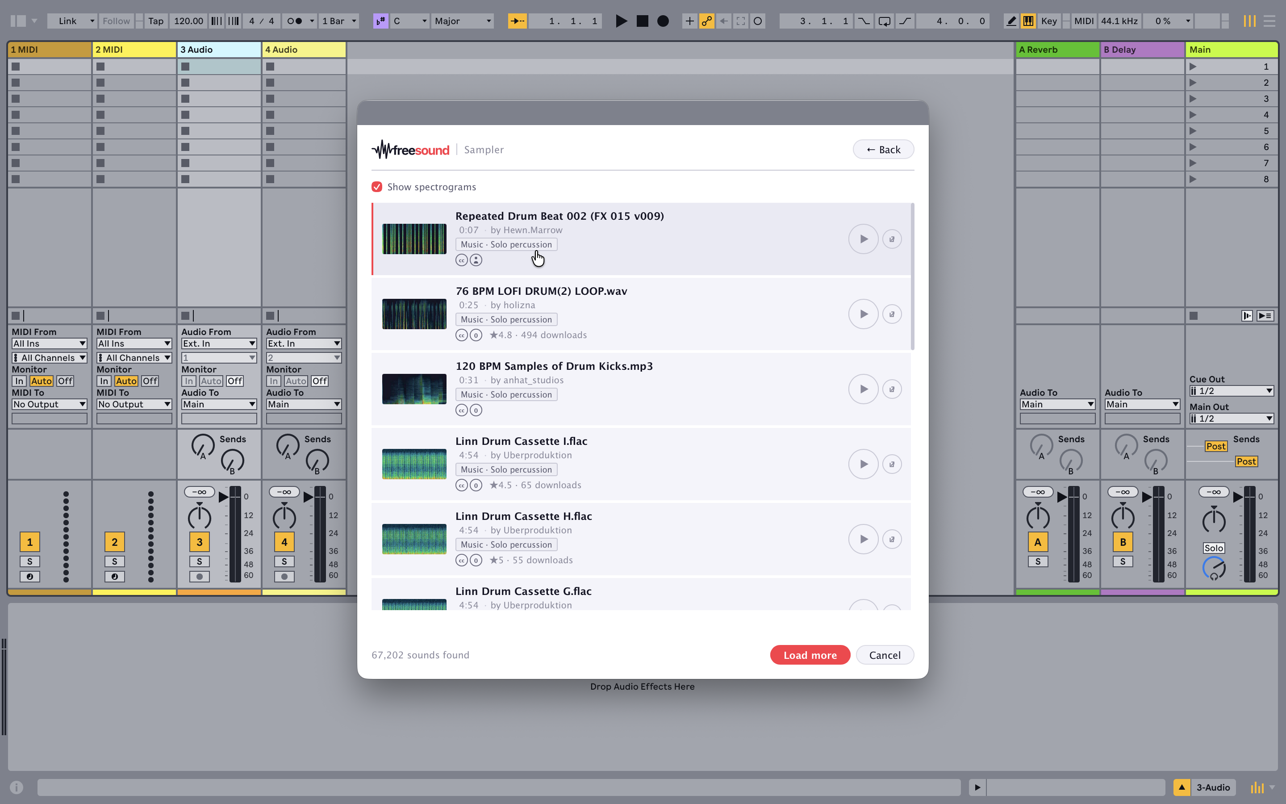Select the A Reverb return track header
Screen dimensions: 1286x804
(1057, 50)
